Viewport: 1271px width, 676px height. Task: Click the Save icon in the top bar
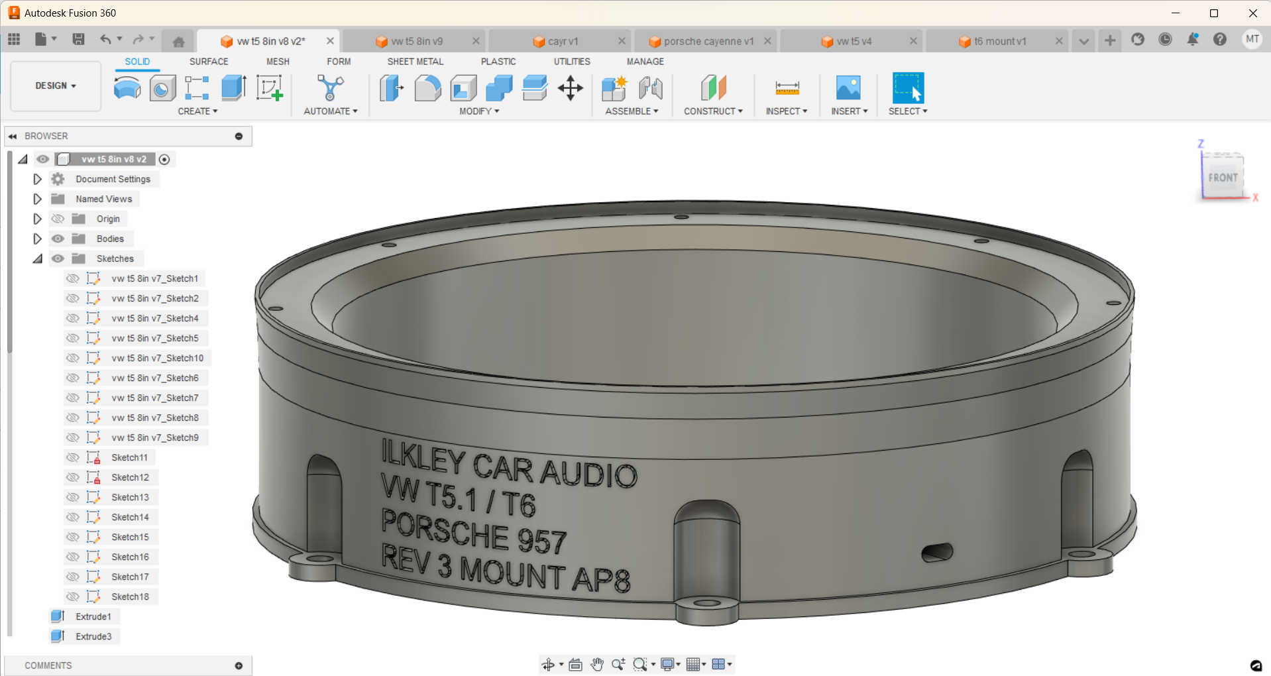78,40
